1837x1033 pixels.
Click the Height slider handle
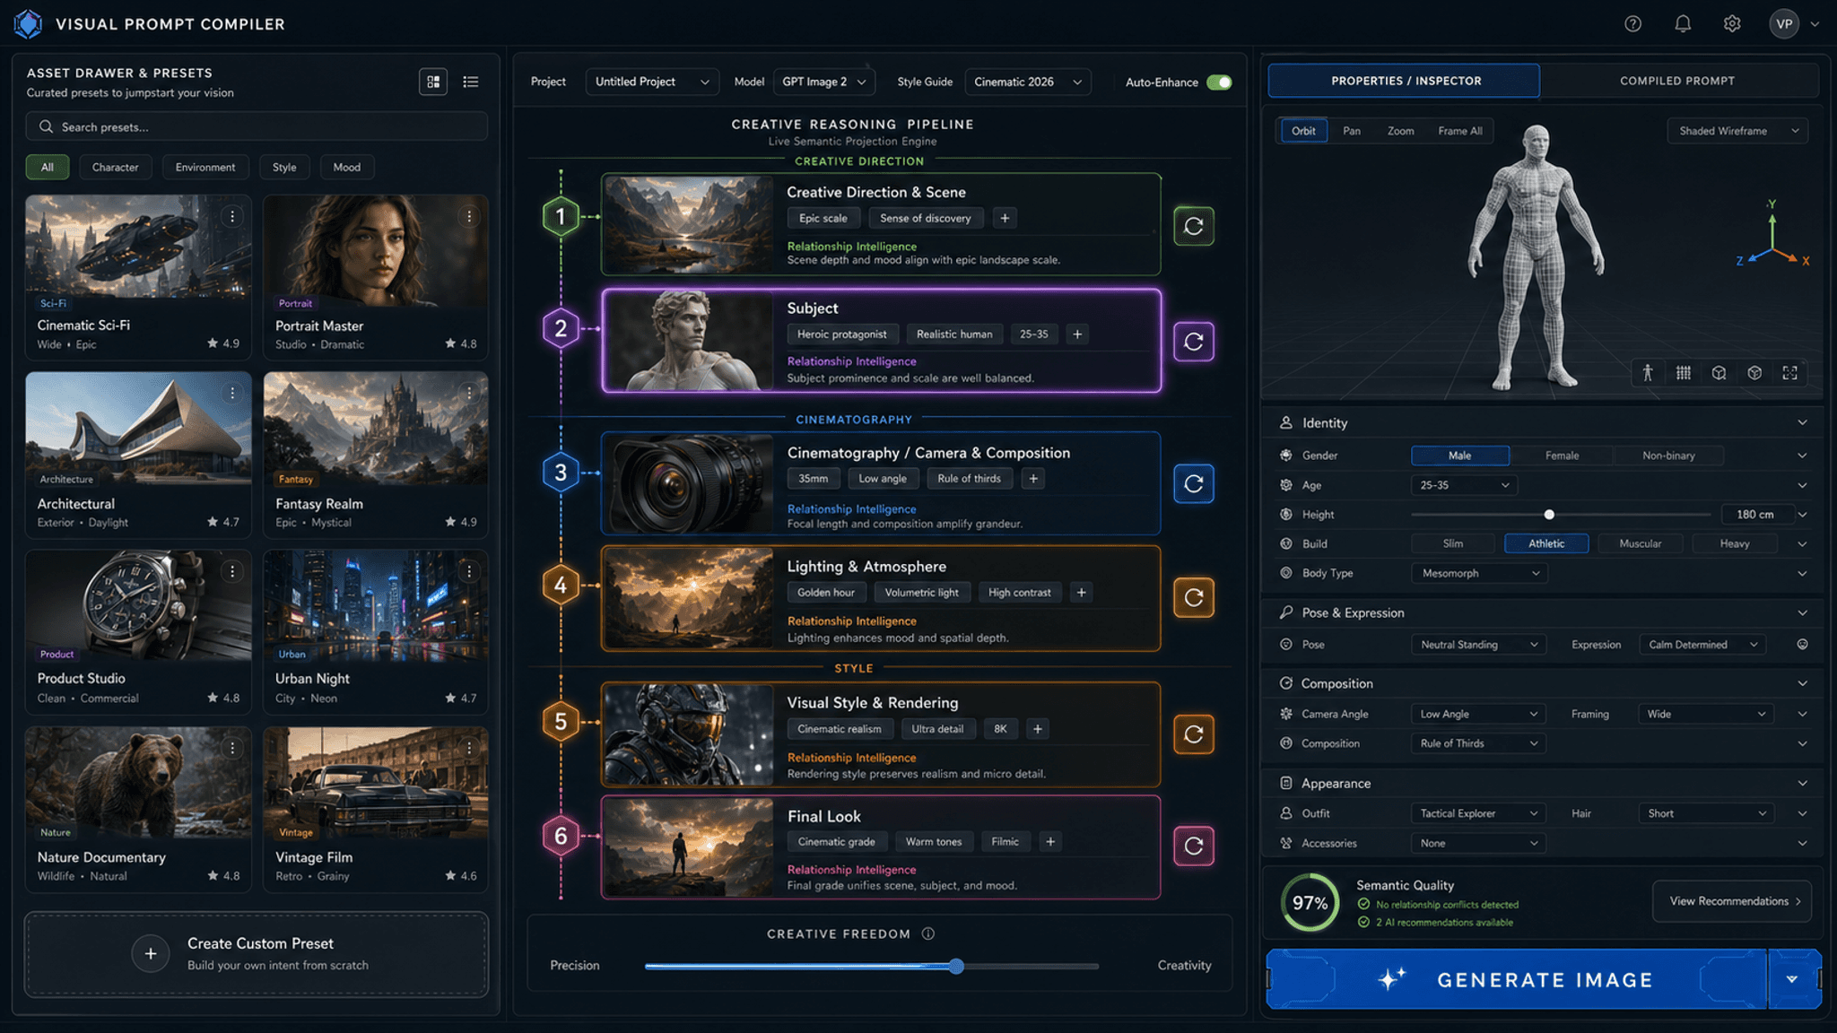tap(1549, 515)
